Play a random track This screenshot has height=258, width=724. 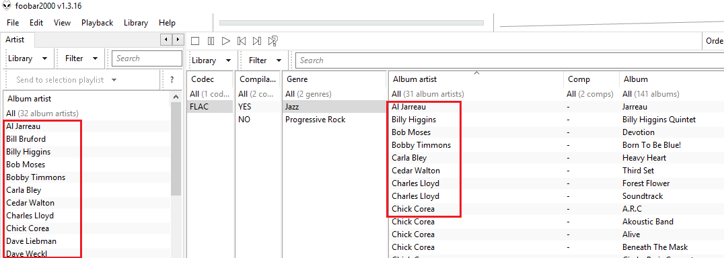[x=273, y=41]
